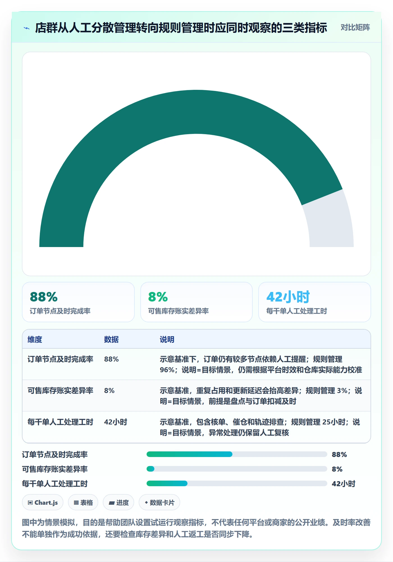The width and height of the screenshot is (393, 562).
Task: Select the 88% 订单节点及时完成率 data card
Action: tap(78, 302)
